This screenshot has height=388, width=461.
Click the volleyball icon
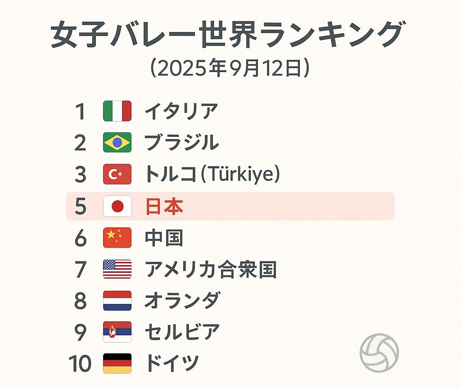pyautogui.click(x=379, y=353)
